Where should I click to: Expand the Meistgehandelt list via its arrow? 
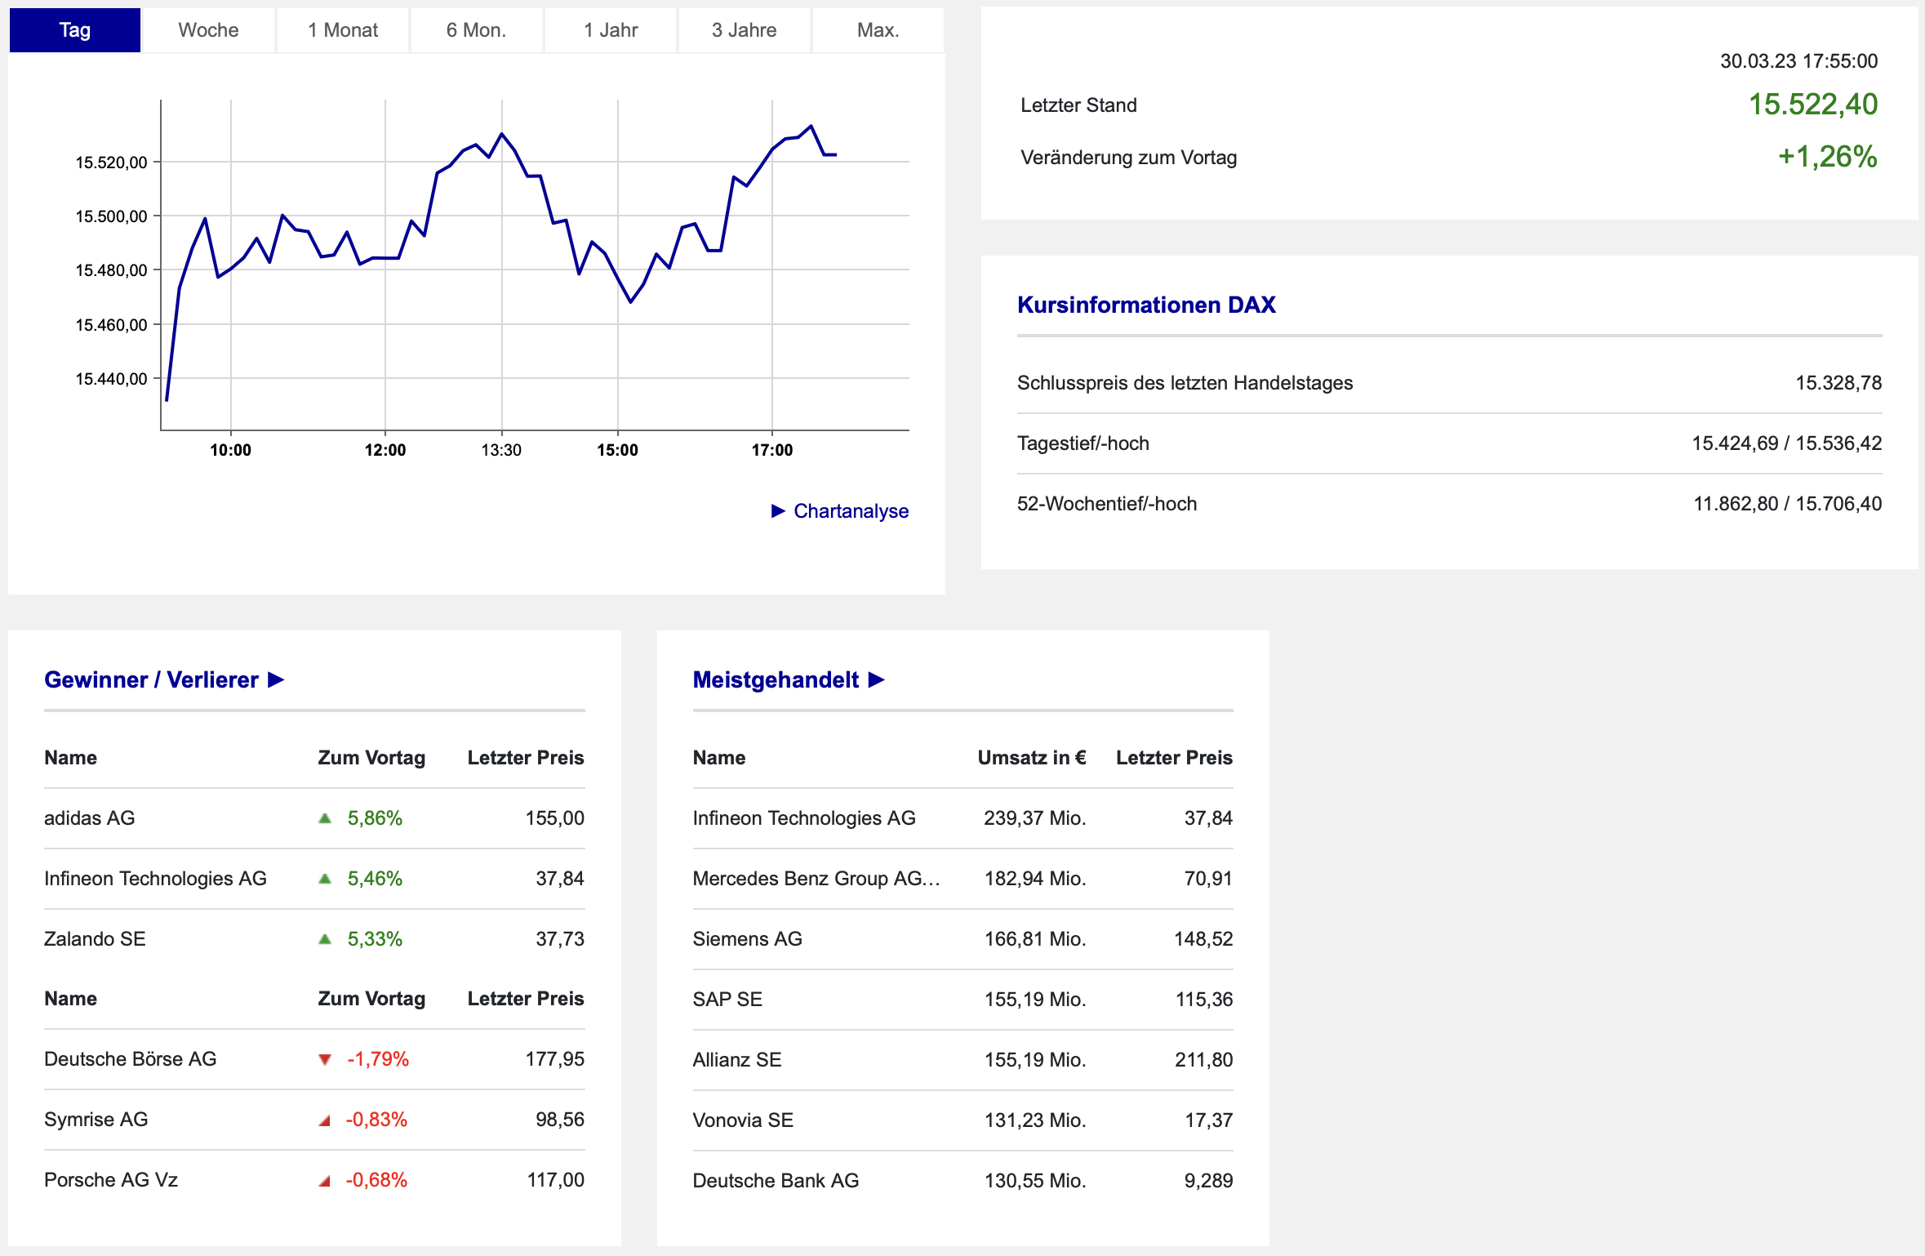[877, 679]
